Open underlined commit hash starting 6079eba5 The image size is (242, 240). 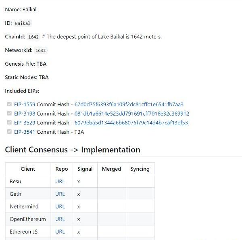coord(131,123)
